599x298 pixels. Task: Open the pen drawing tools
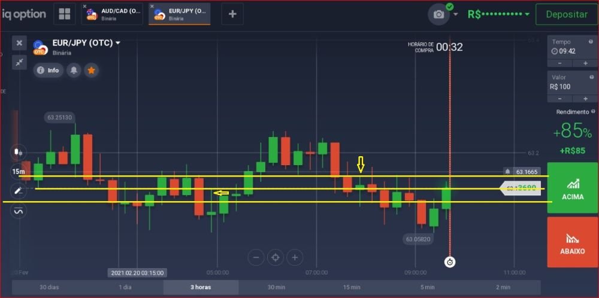19,191
